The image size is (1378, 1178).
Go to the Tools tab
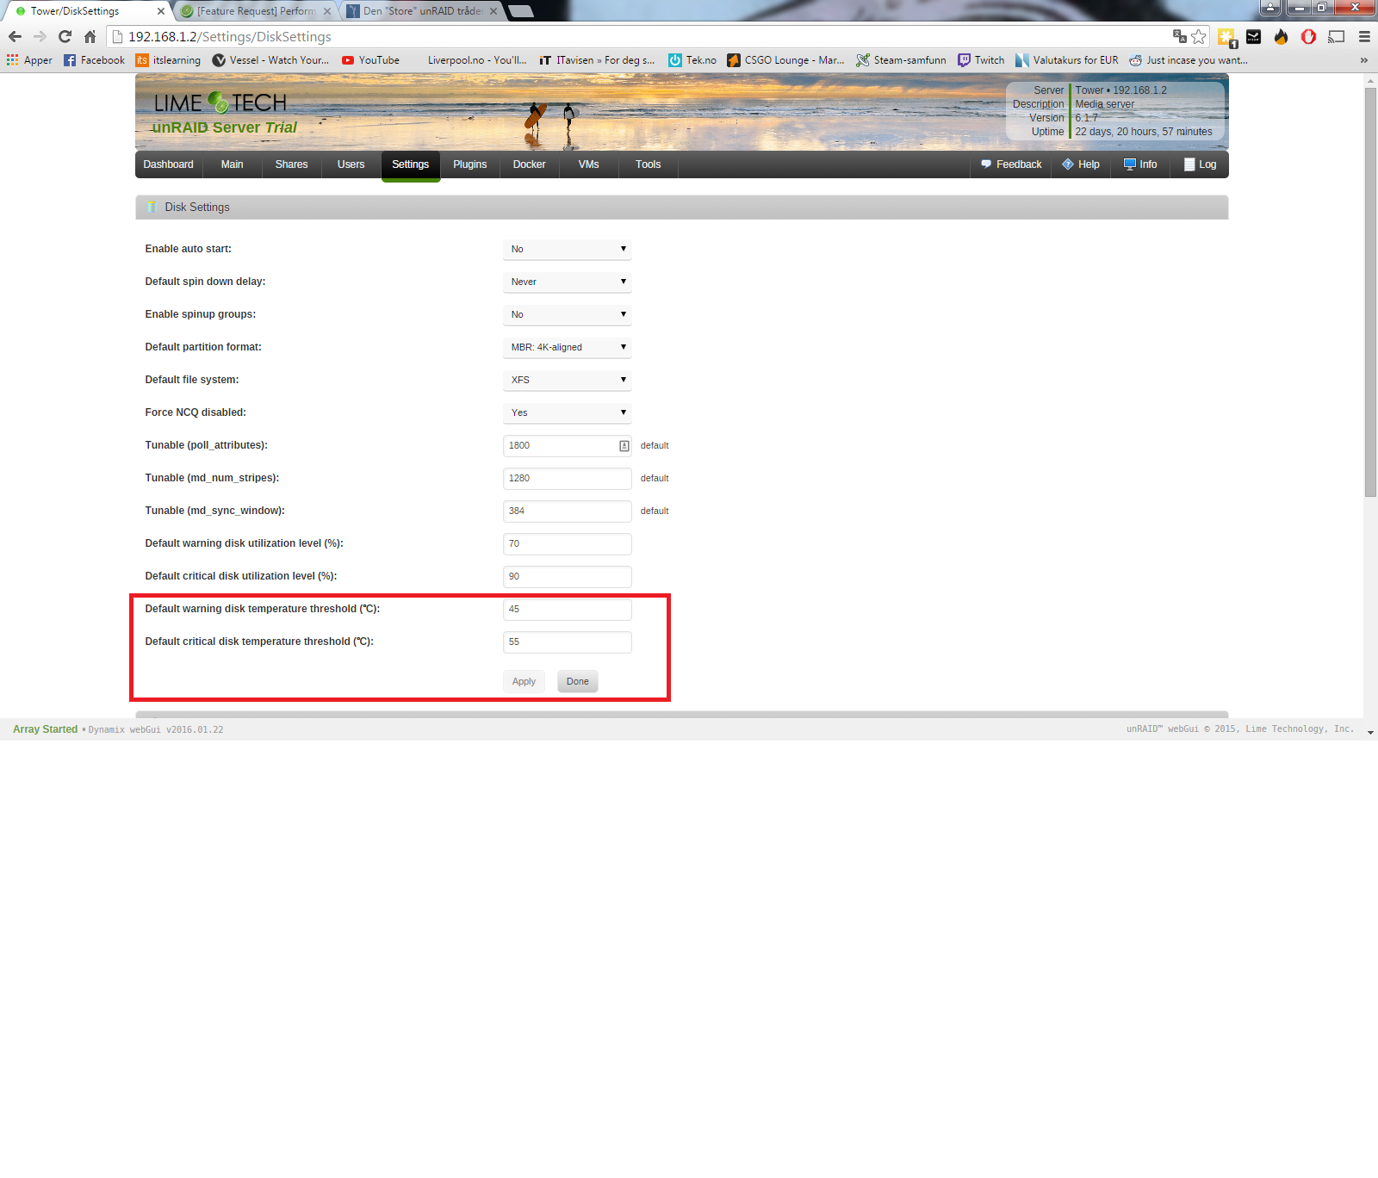click(x=648, y=164)
